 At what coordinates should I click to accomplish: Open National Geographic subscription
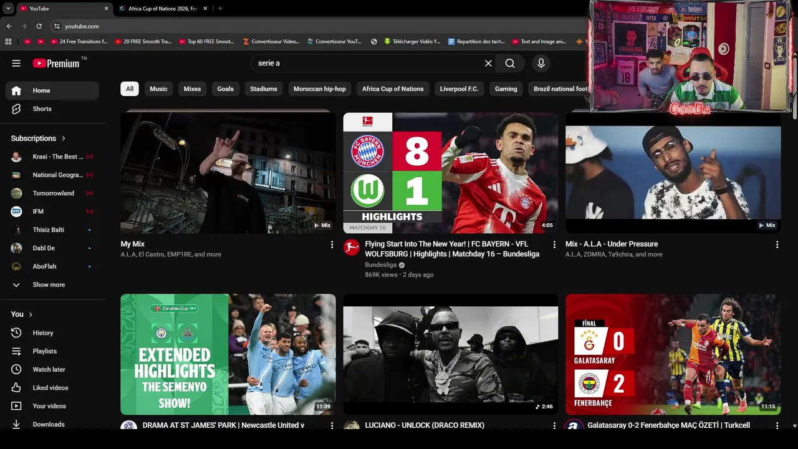(x=52, y=175)
